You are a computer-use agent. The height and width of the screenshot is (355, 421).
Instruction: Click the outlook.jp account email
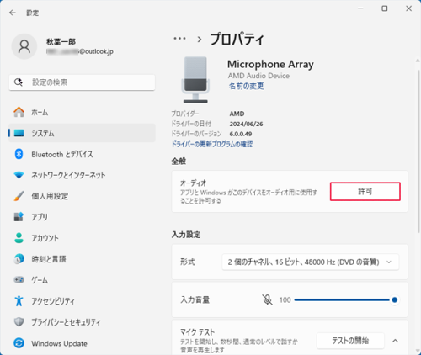(x=80, y=51)
